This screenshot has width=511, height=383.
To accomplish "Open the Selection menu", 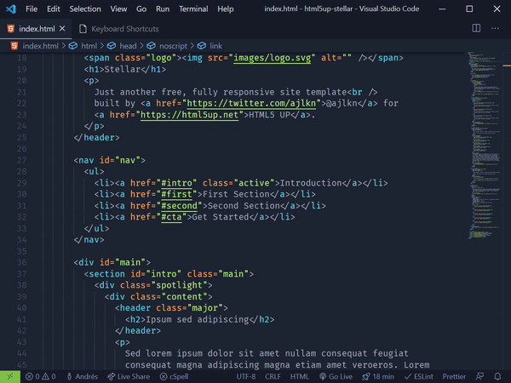I will (x=85, y=9).
